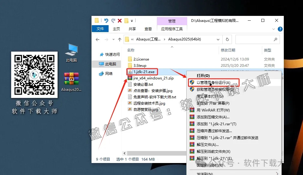This screenshot has width=303, height=175.
Task: Refresh the folder with the refresh icon
Action: (x=227, y=39)
